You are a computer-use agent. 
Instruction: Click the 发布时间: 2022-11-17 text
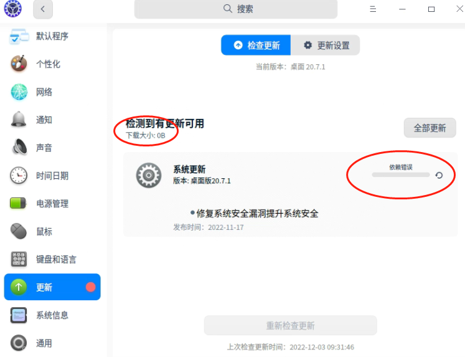[x=209, y=227]
